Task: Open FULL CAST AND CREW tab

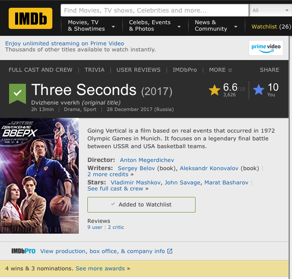Action: (x=41, y=70)
